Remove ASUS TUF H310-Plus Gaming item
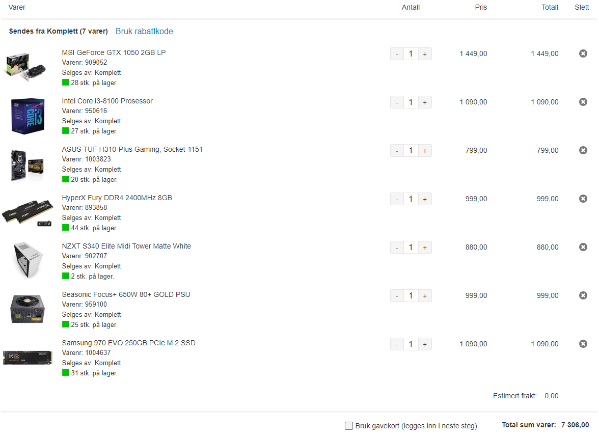Screen dimensions: 599x438 pos(583,150)
